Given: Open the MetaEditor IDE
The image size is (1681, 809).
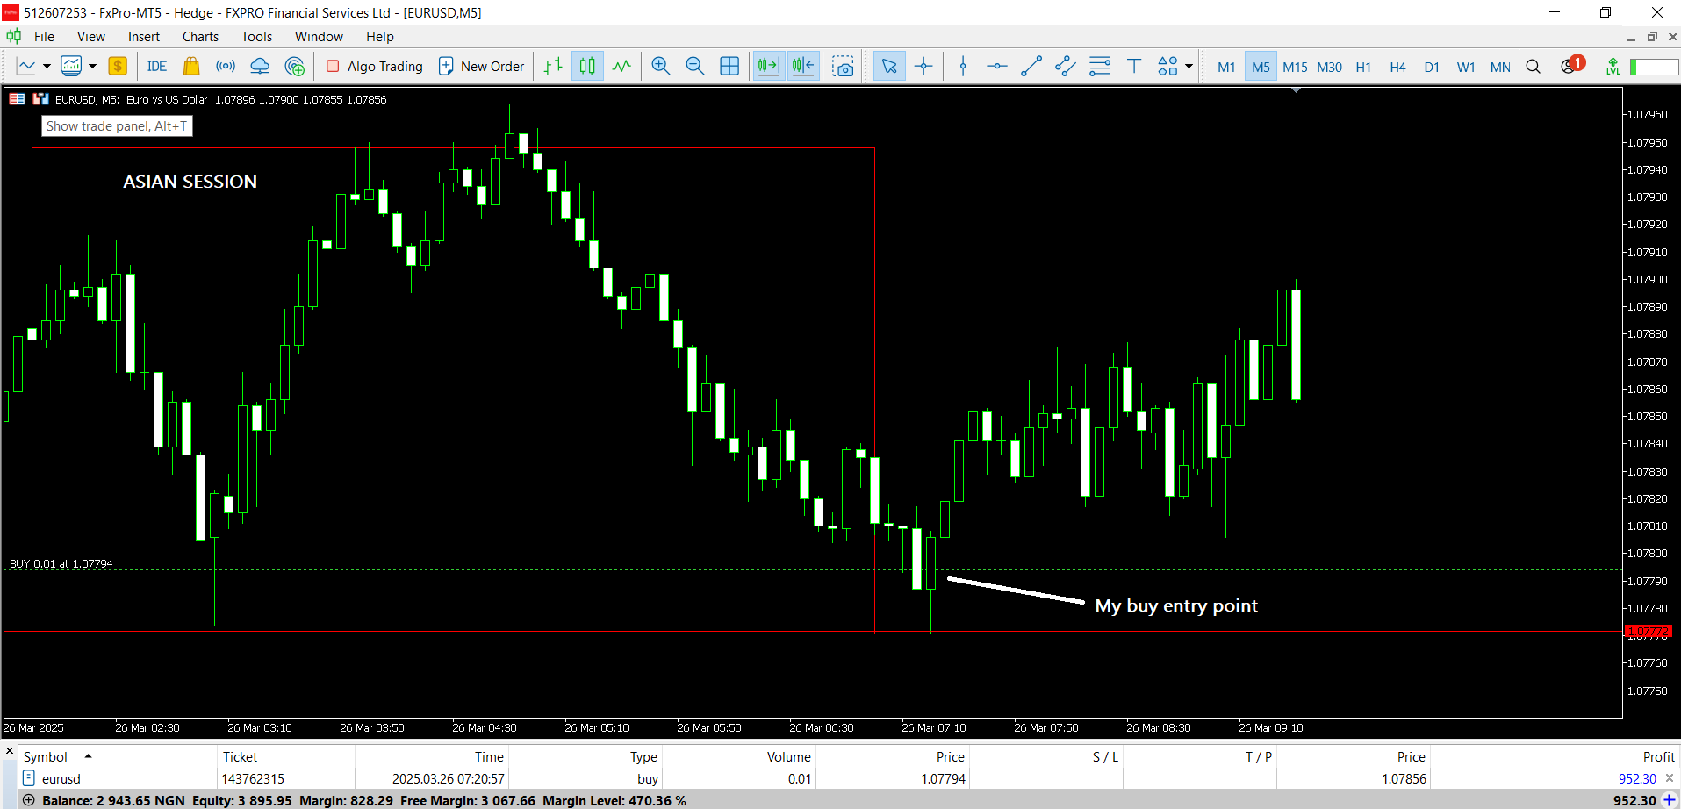Looking at the screenshot, I should click(157, 67).
